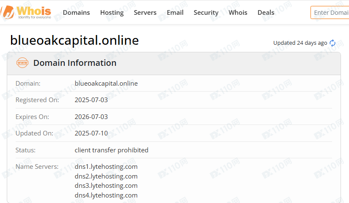Click the dns3.lytehosting.com name server
Image resolution: width=349 pixels, height=203 pixels.
pyautogui.click(x=106, y=186)
